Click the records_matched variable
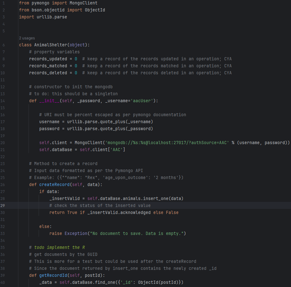 tap(48, 66)
